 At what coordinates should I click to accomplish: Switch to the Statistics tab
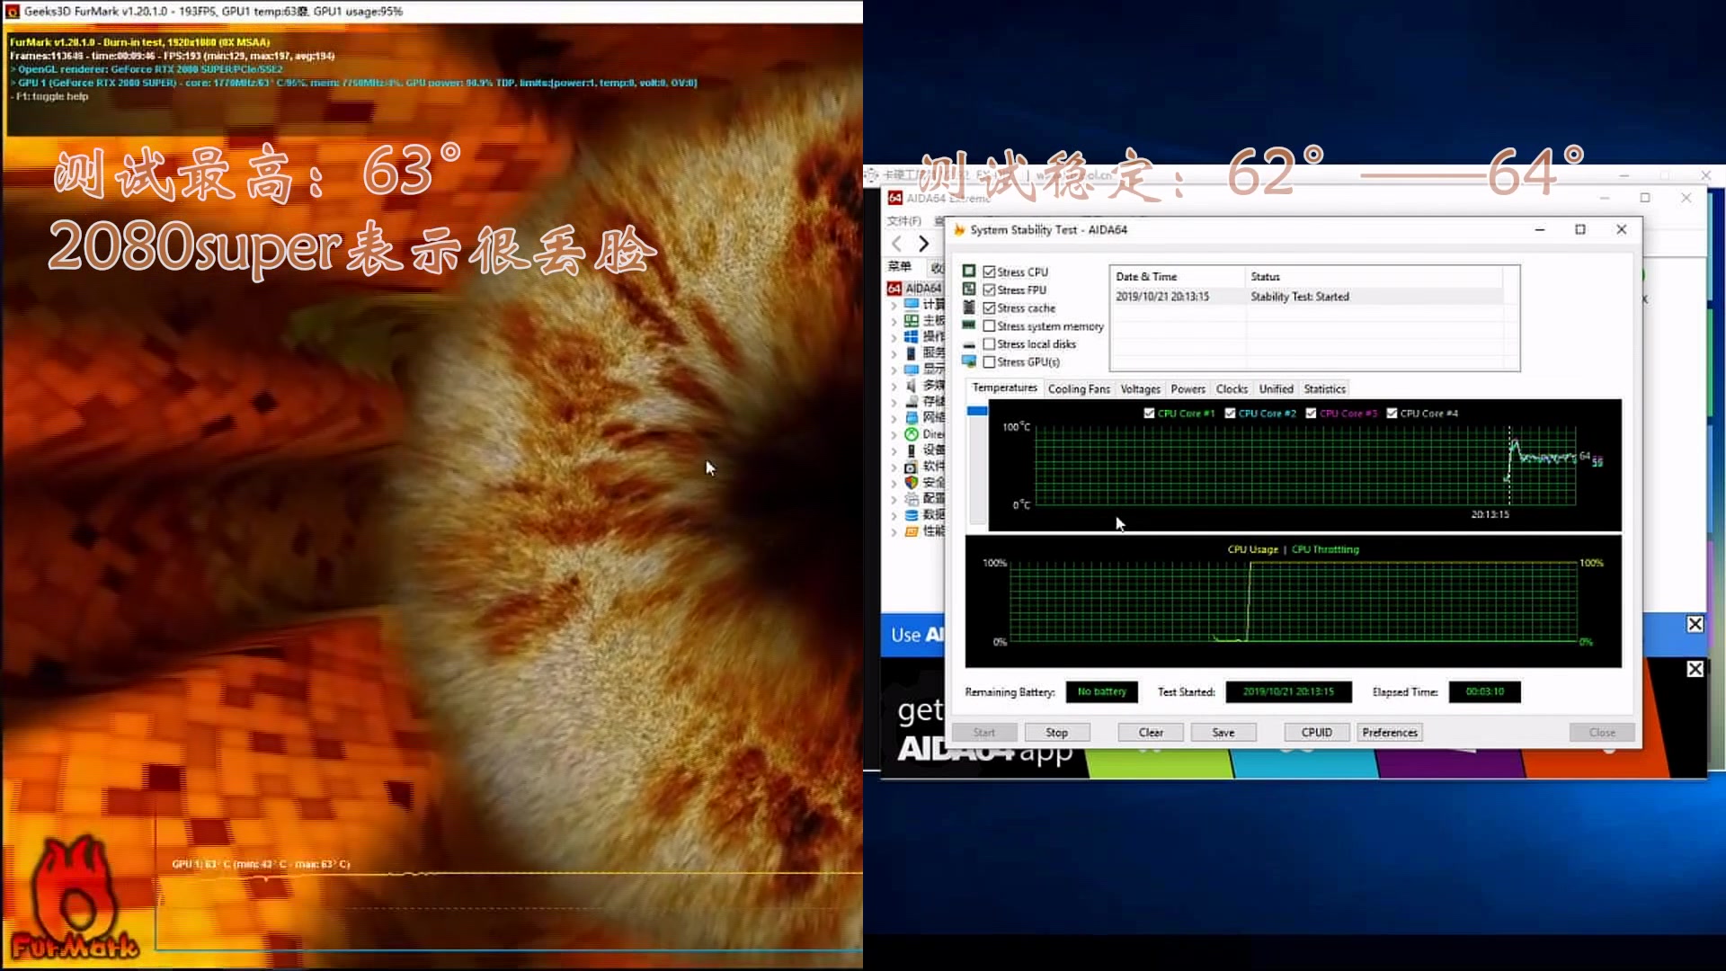tap(1324, 389)
